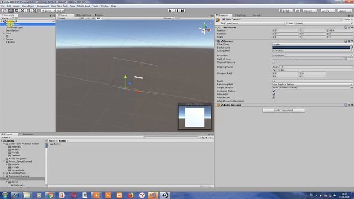354x199 pixels.
Task: Toggle Allow HDR checkbox
Action: [274, 95]
